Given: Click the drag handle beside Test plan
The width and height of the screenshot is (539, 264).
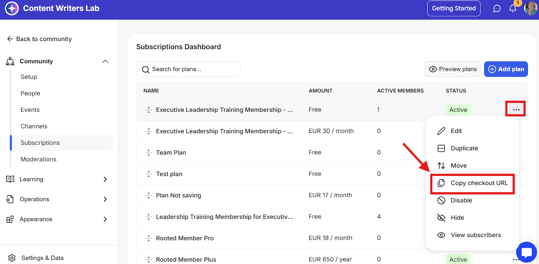Looking at the screenshot, I should pyautogui.click(x=149, y=174).
